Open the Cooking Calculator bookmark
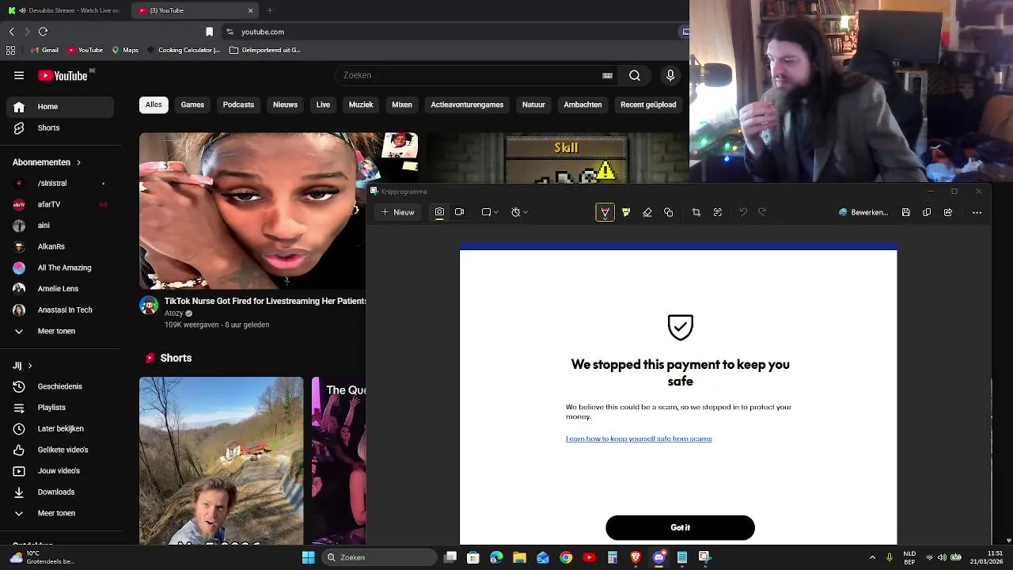Screen dimensions: 1013x570 click(184, 50)
